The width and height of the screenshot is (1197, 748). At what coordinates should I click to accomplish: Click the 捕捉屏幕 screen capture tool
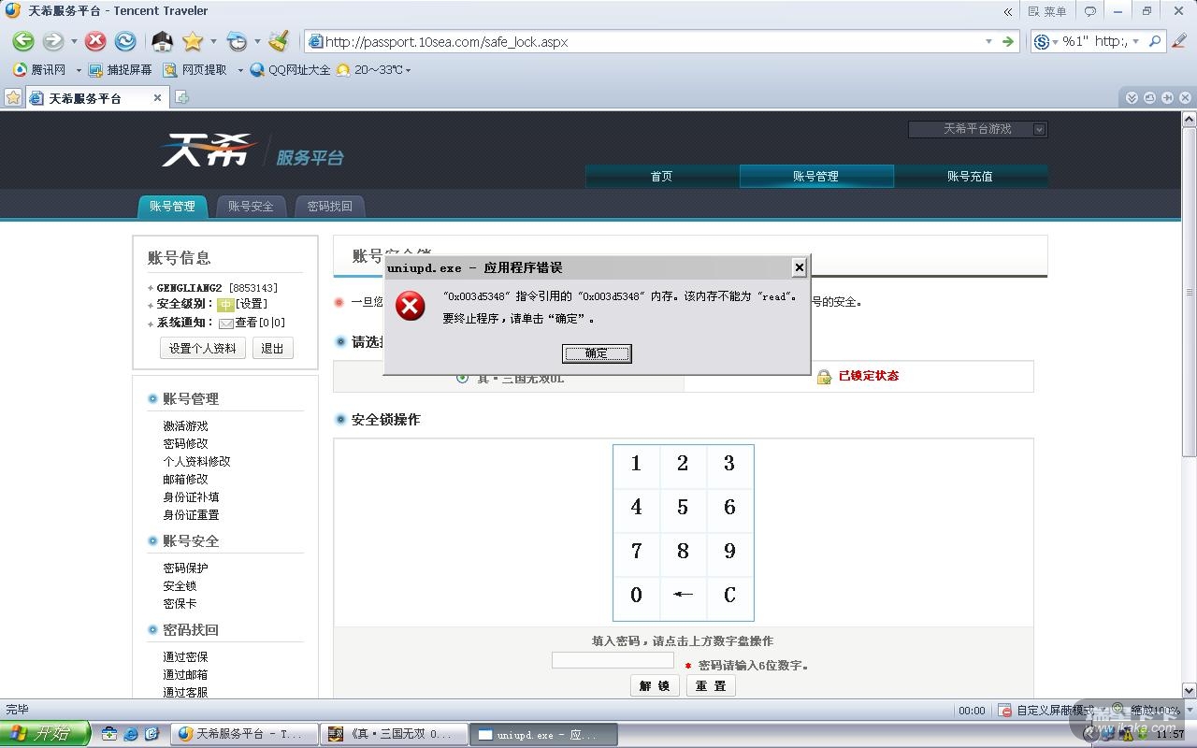click(120, 70)
